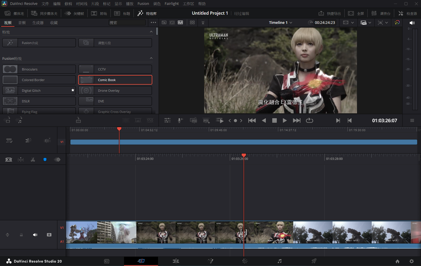Open the effects panel three-dot options menu
Viewport: 421px width, 266px height.
click(153, 22)
